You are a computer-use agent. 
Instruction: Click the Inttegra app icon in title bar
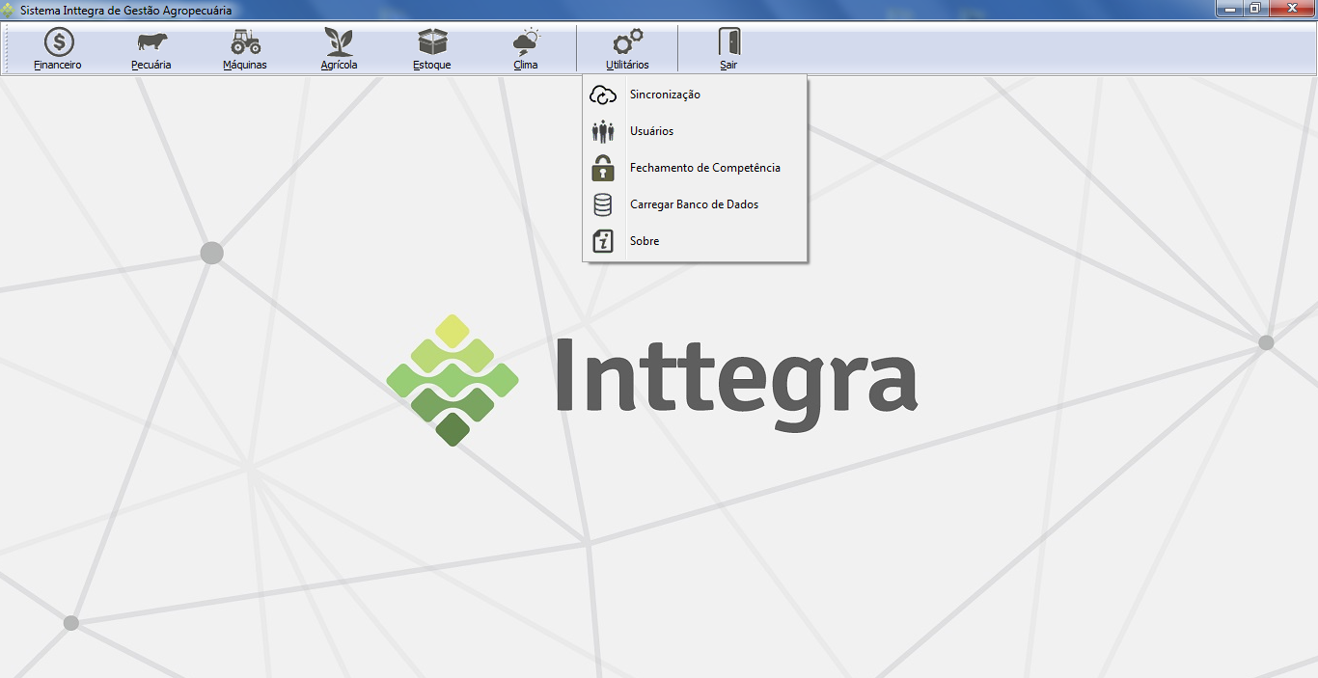point(9,10)
